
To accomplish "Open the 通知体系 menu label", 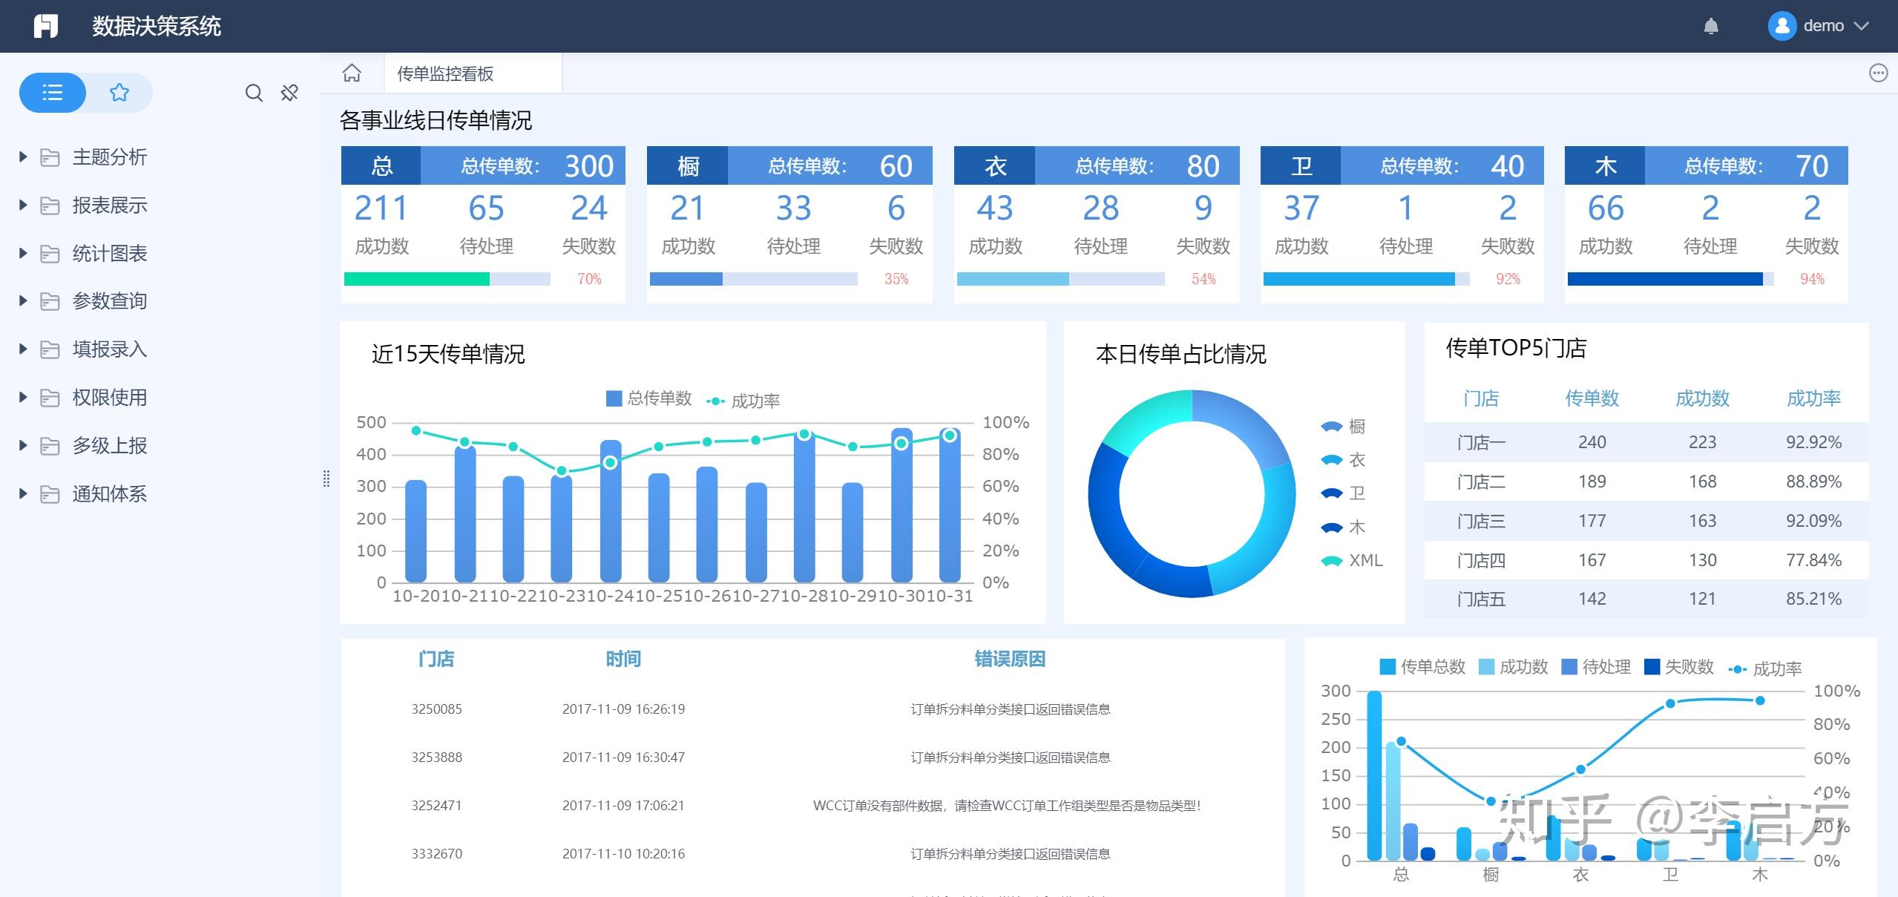I will 110,494.
